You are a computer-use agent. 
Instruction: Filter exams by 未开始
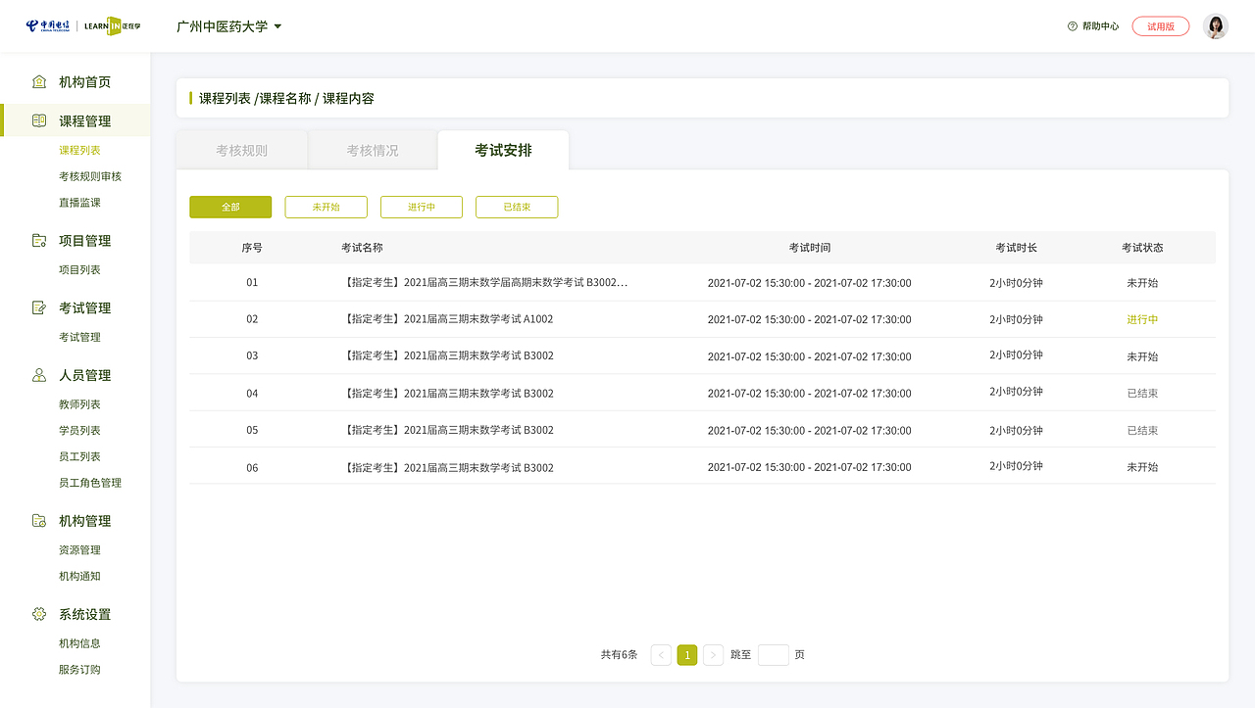point(326,207)
